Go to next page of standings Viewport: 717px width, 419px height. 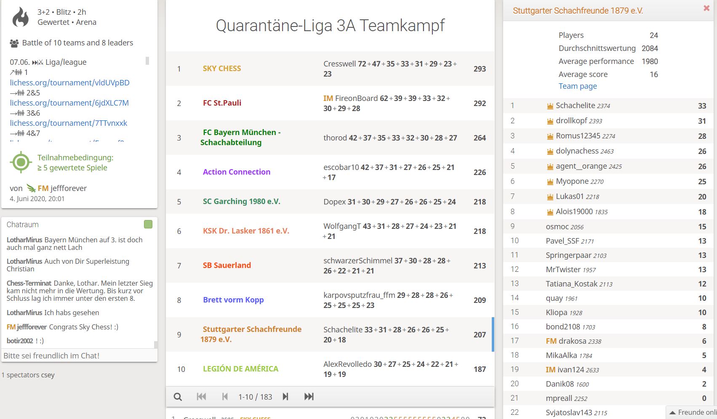(x=285, y=397)
